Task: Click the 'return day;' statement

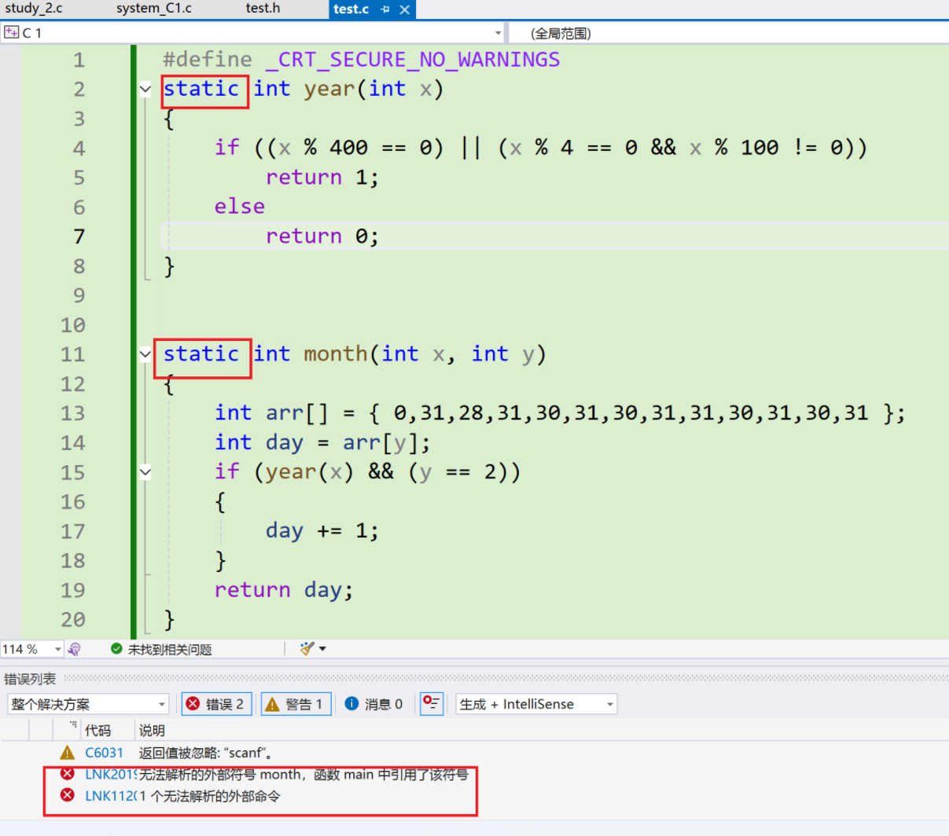Action: point(284,590)
